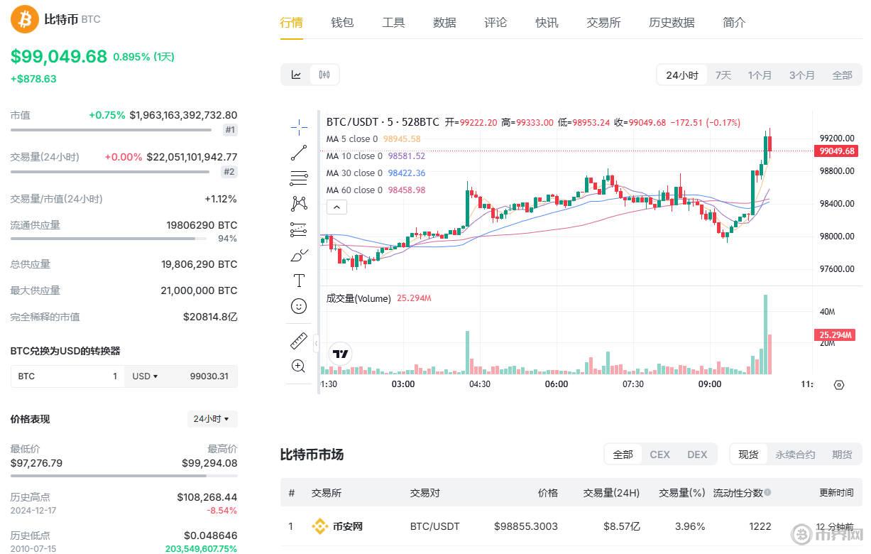Switch to line chart view

coord(297,75)
